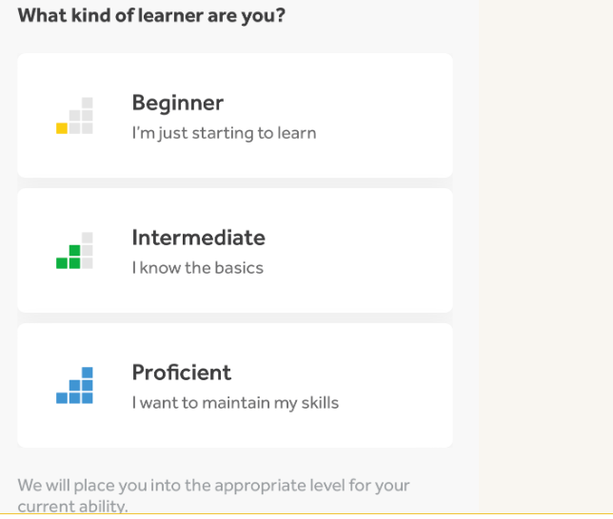Viewport: 613px width, 519px height.
Task: Click the blue Proficient level blocks icon
Action: click(75, 386)
